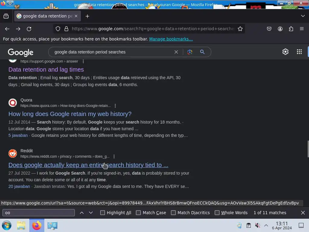Open the extensions puzzle icon
Viewport: 309px width, 232px height.
pos(291,29)
